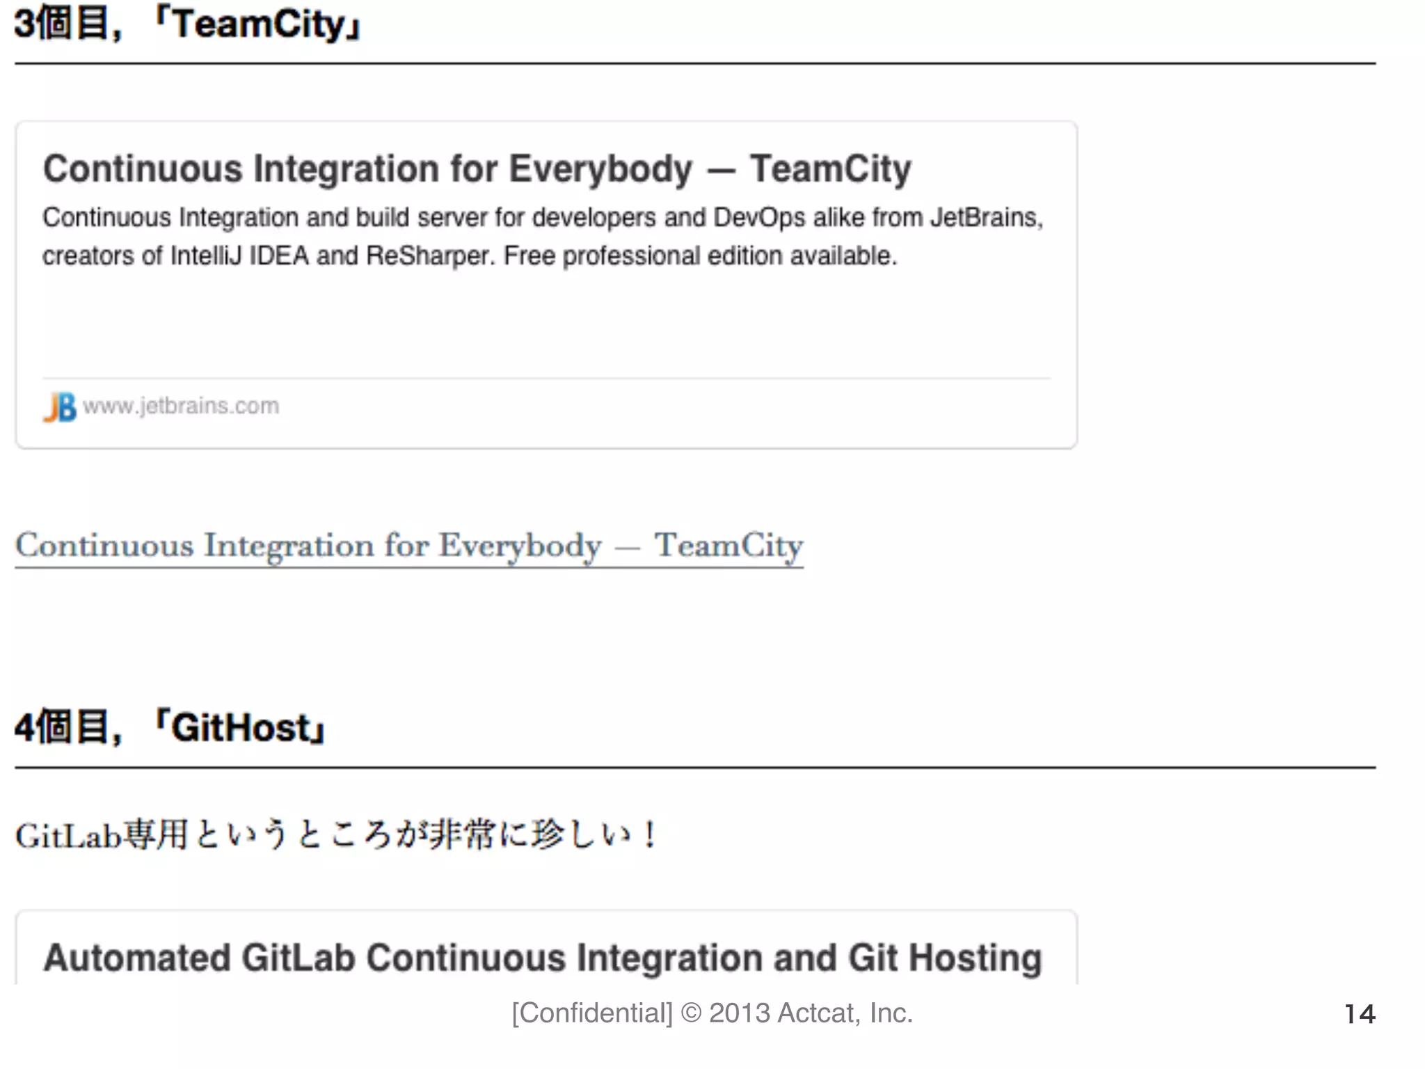
Task: Select the 4個目「GitHost」section heading
Action: click(170, 728)
